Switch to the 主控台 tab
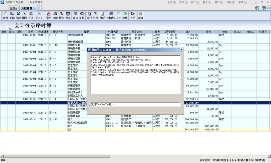Viewport: 271px width, 163px height. point(14,8)
